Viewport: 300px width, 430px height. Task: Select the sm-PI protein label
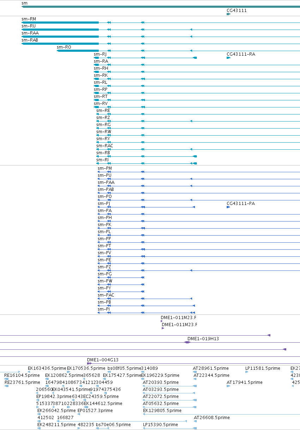point(103,309)
